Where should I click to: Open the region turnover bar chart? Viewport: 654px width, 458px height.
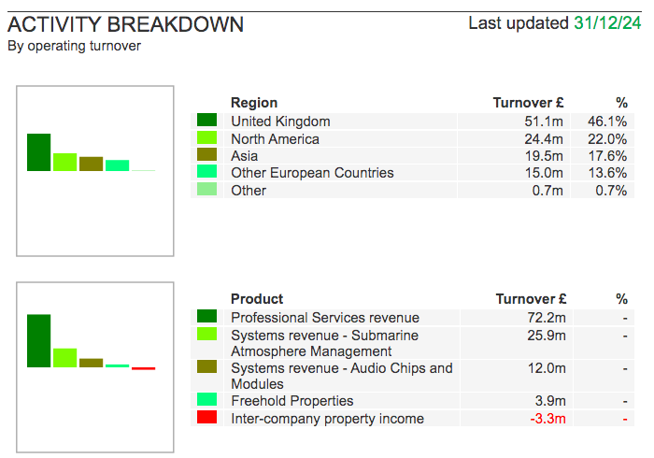pyautogui.click(x=95, y=170)
